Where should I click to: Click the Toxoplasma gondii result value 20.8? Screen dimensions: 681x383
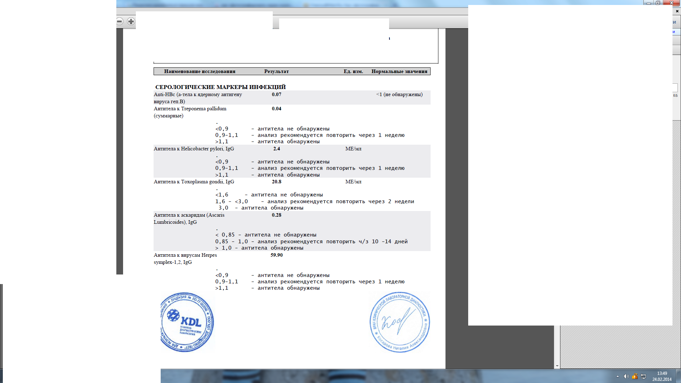coord(276,182)
